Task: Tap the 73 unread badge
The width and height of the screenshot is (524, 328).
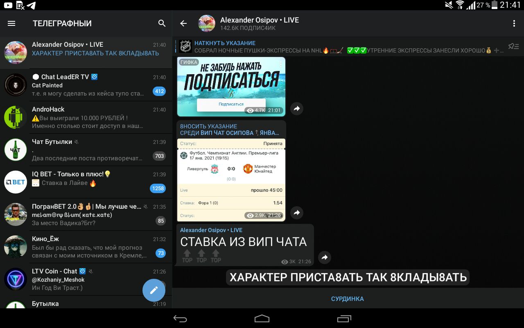Action: [161, 253]
